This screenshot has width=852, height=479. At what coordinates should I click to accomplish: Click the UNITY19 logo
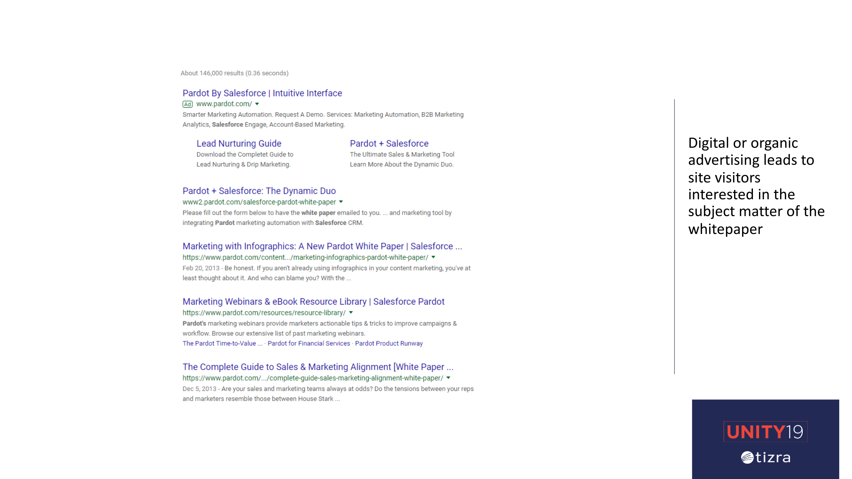pos(765,432)
